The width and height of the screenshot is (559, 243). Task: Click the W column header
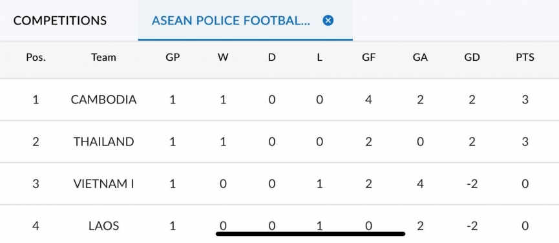point(223,57)
